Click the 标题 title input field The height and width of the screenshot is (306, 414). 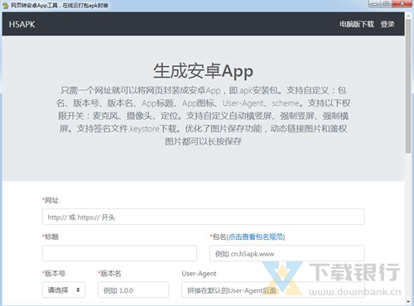[x=119, y=253]
